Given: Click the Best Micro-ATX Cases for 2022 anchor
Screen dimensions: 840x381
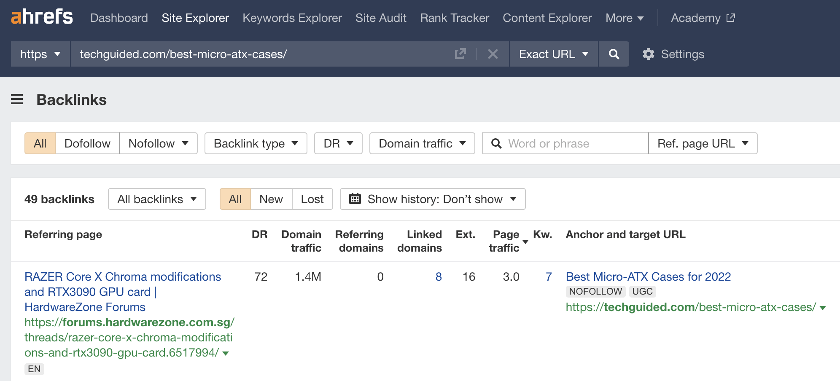Looking at the screenshot, I should 648,276.
